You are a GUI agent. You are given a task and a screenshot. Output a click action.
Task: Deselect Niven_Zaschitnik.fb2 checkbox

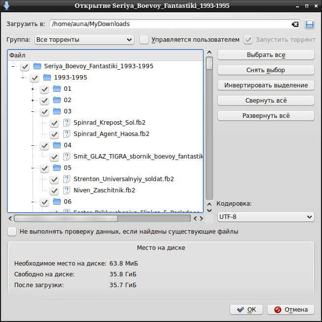coord(54,191)
